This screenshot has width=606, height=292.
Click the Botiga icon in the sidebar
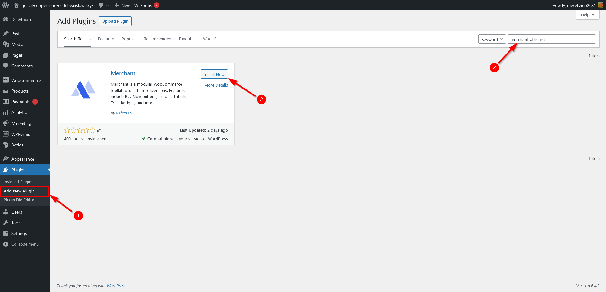(6, 145)
